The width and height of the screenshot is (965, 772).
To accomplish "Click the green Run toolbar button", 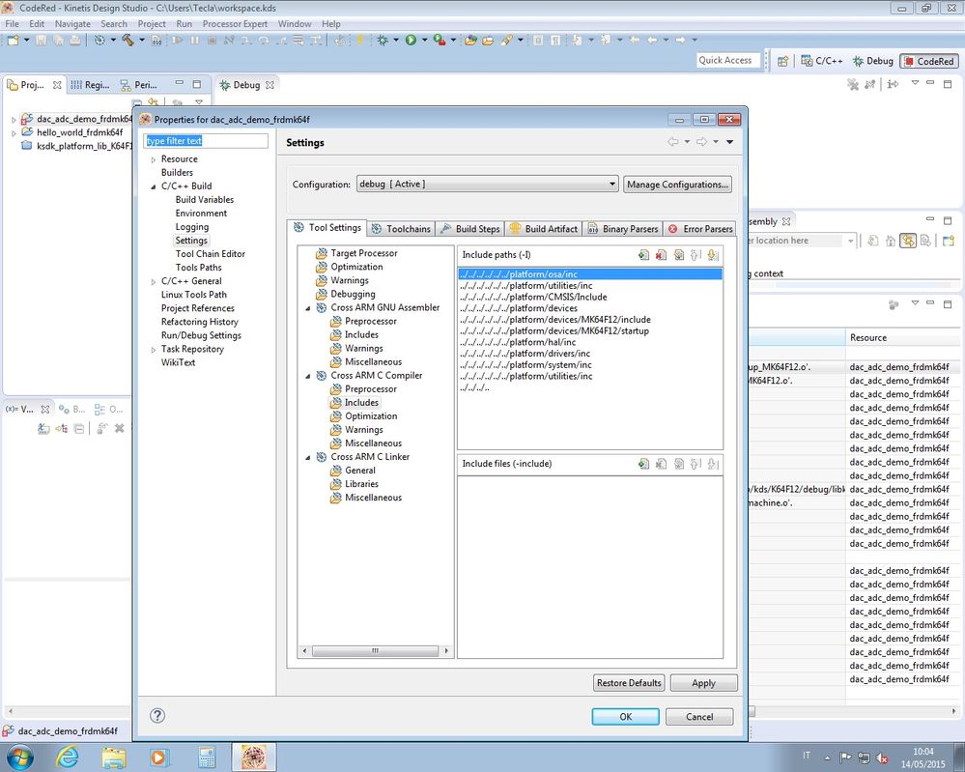I will [x=411, y=40].
